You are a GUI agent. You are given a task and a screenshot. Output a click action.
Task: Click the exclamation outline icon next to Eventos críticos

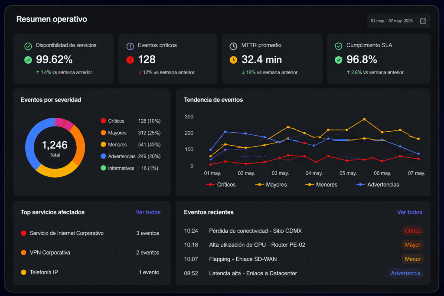coord(130,46)
